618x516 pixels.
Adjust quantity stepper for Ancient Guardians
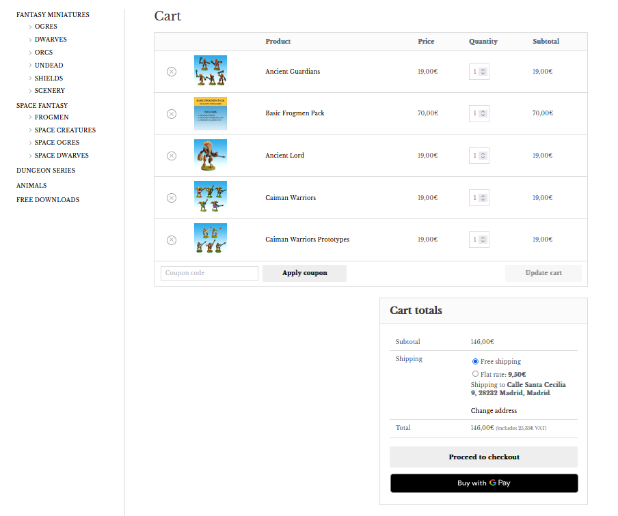click(483, 72)
